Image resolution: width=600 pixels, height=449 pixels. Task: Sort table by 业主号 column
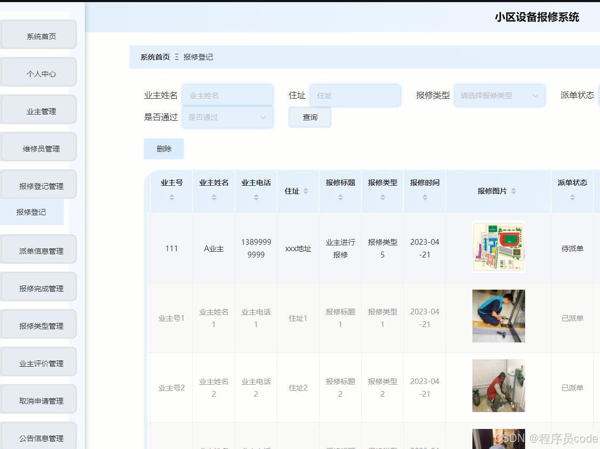tap(171, 198)
